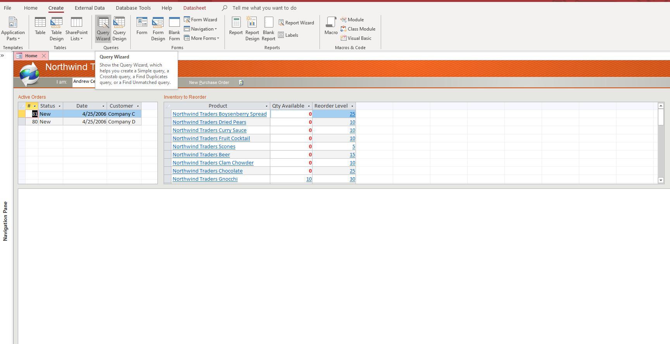
Task: Click qty available 10 for Gnocchi
Action: (x=309, y=179)
